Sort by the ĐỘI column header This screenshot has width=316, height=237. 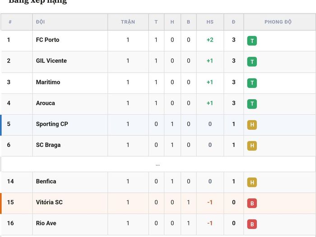(x=40, y=22)
